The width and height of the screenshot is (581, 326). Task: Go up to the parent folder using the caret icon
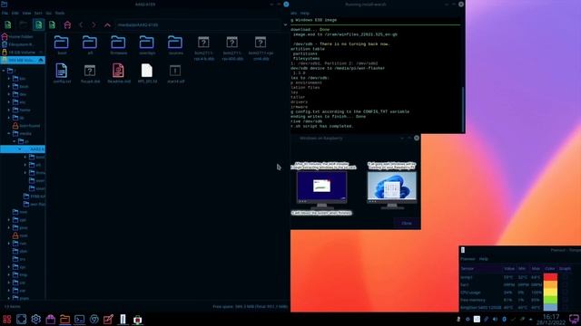coord(107,24)
